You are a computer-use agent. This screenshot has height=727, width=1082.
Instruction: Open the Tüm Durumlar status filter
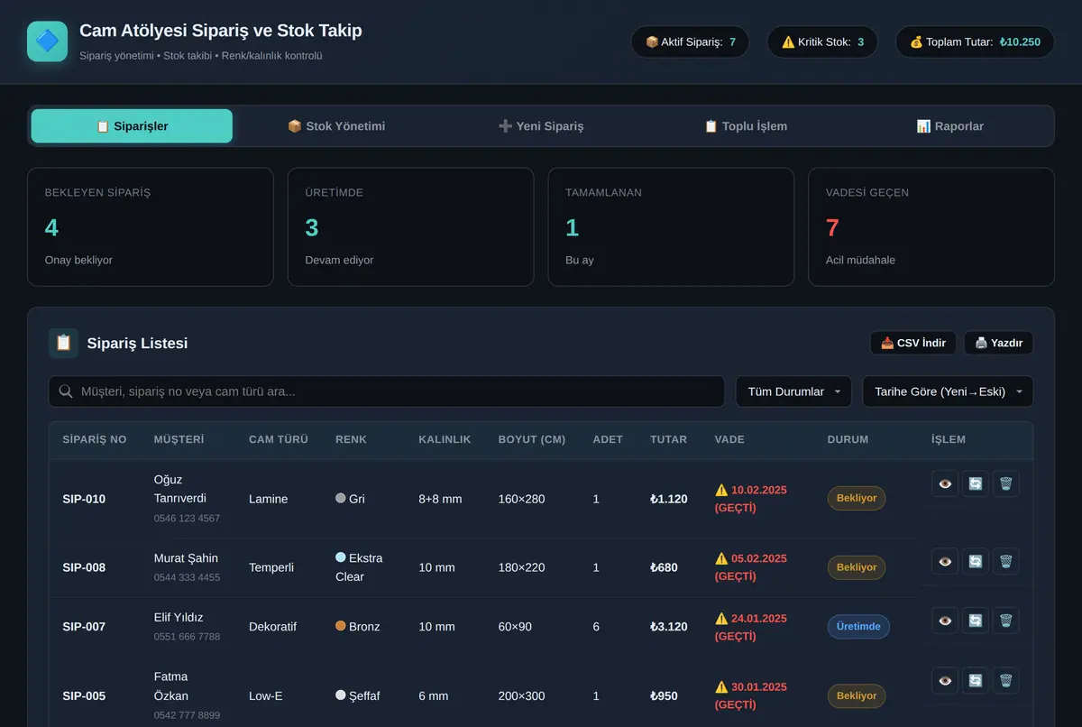click(x=793, y=391)
